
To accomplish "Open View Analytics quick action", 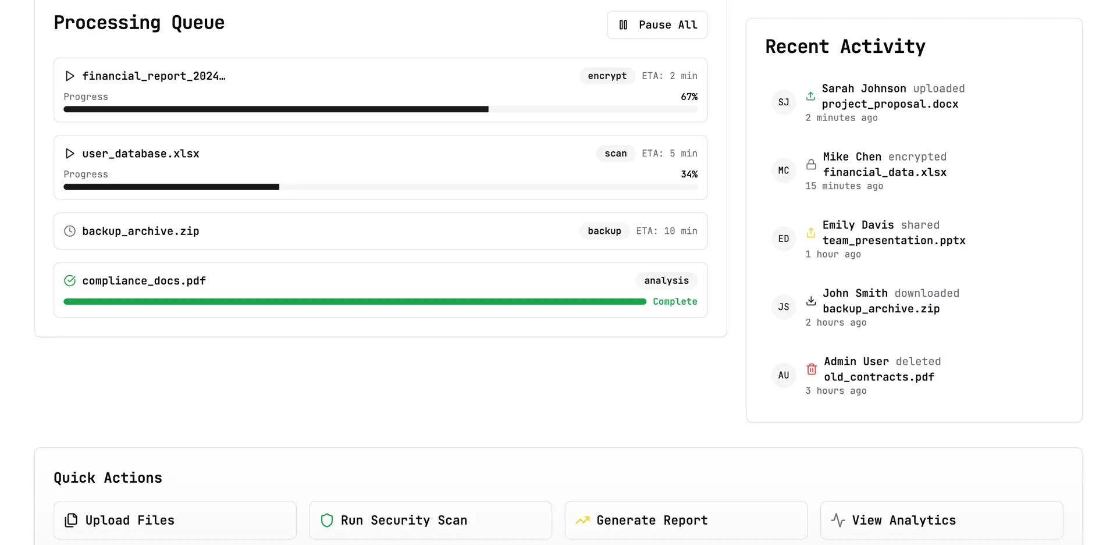I will (941, 520).
